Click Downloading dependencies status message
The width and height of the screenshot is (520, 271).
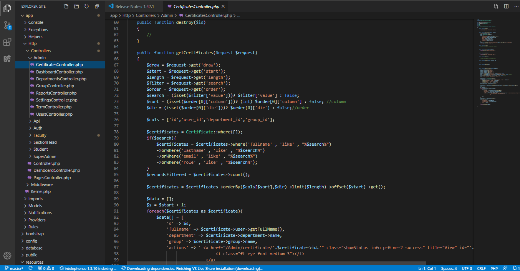192,268
